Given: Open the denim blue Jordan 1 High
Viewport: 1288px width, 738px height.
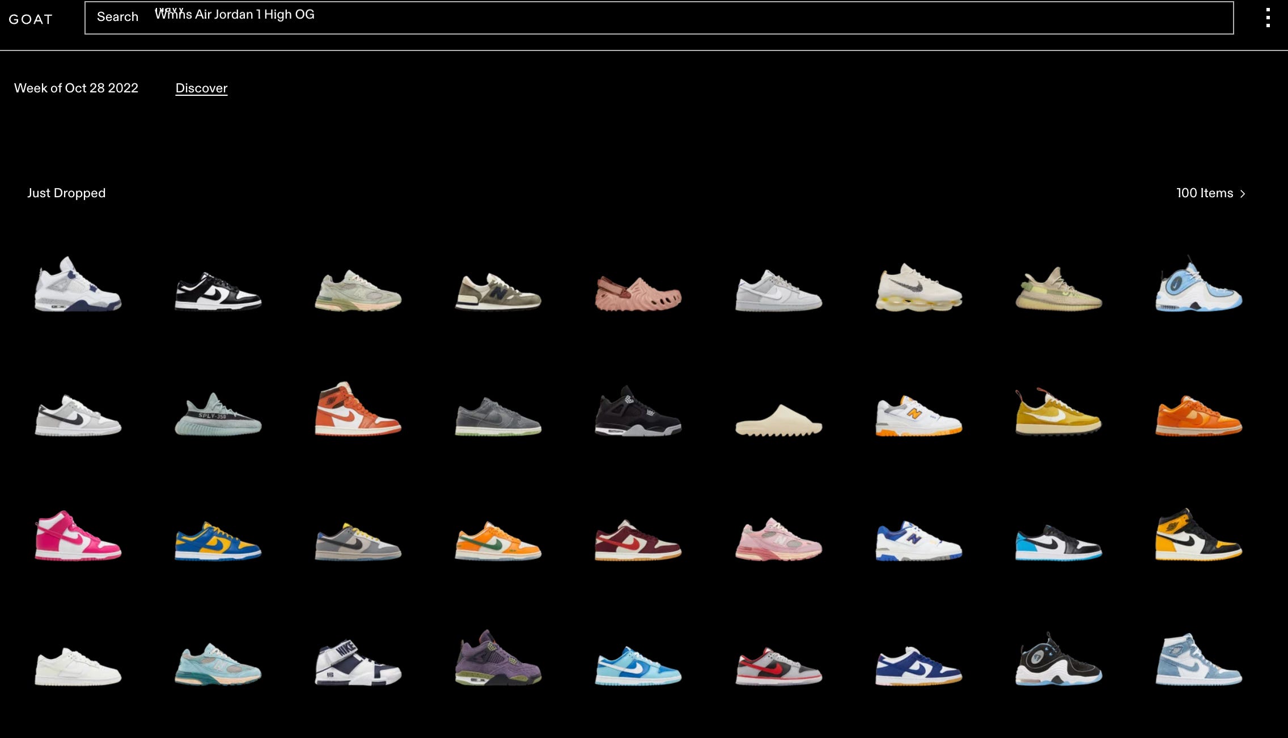Looking at the screenshot, I should click(x=1198, y=659).
